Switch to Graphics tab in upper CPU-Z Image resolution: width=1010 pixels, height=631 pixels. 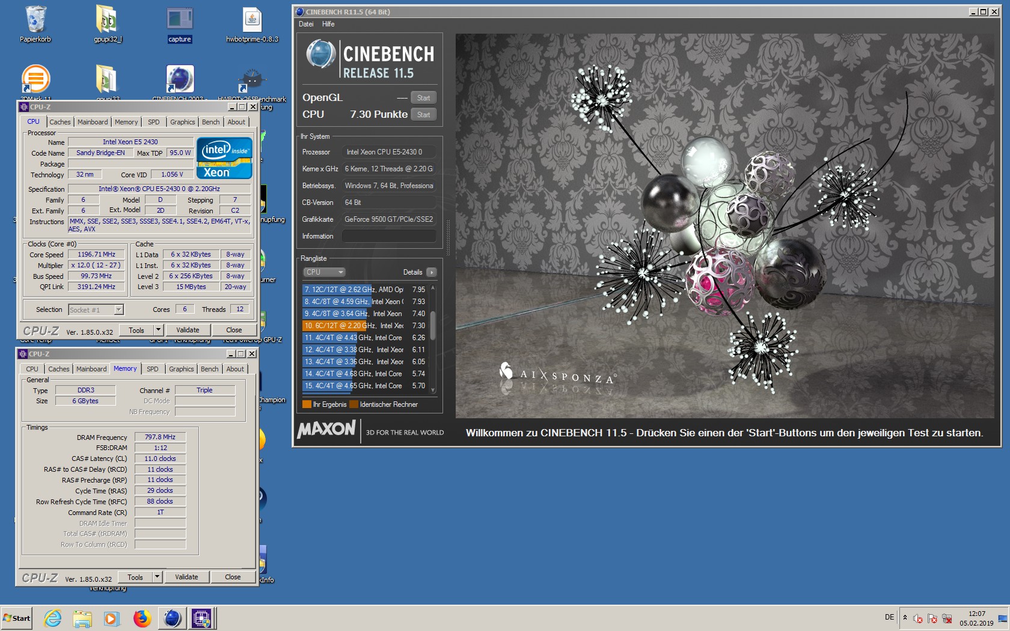point(183,122)
